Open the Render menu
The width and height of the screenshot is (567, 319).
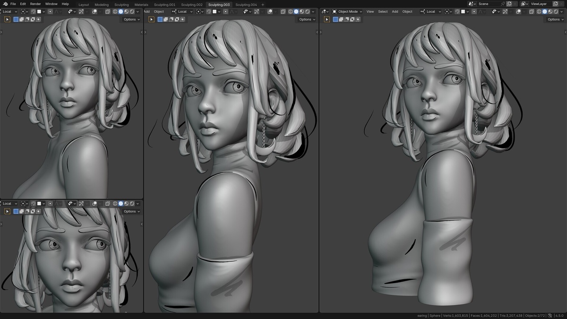pos(35,4)
